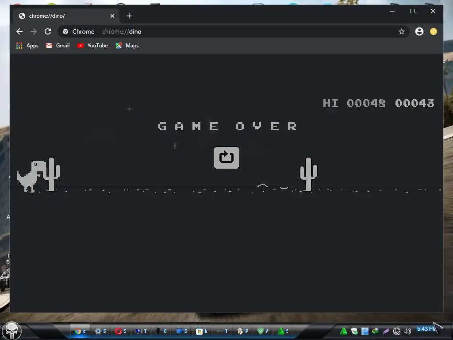
Task: Select the chrome://dino/ tab
Action: (66, 16)
